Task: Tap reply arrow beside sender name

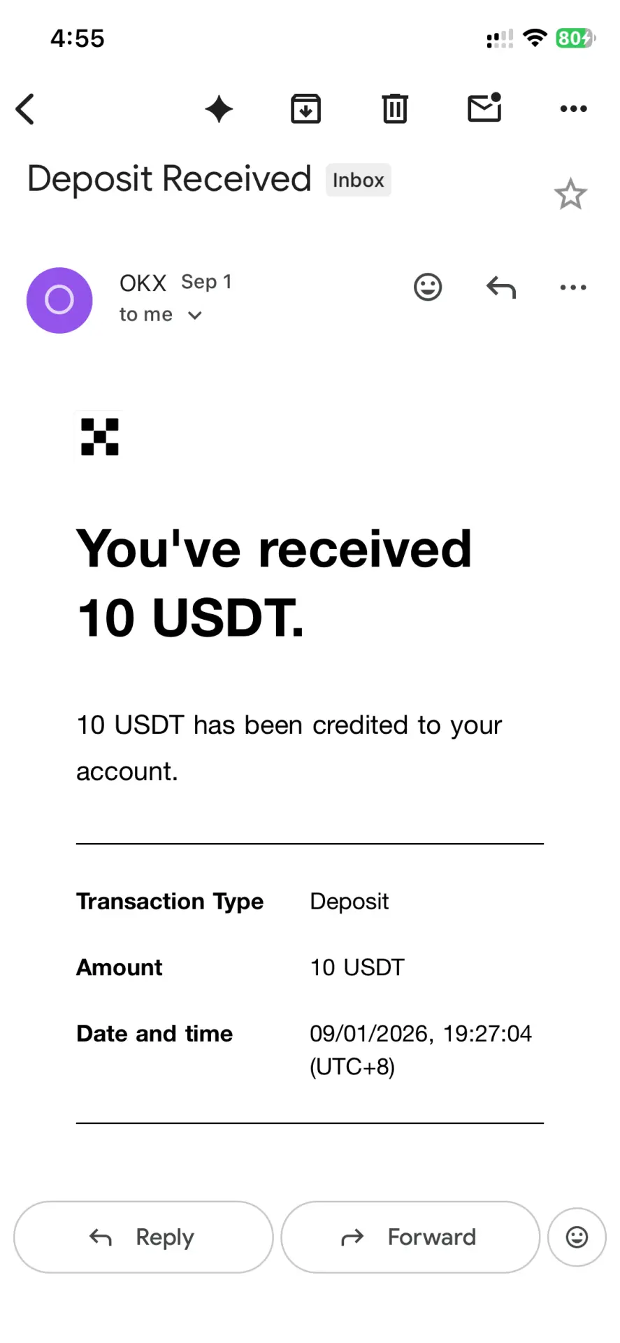Action: (501, 287)
